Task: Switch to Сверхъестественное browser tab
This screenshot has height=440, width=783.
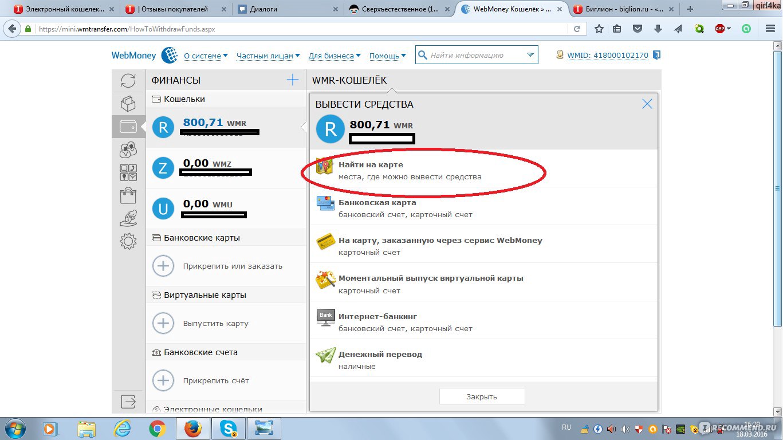Action: tap(399, 9)
